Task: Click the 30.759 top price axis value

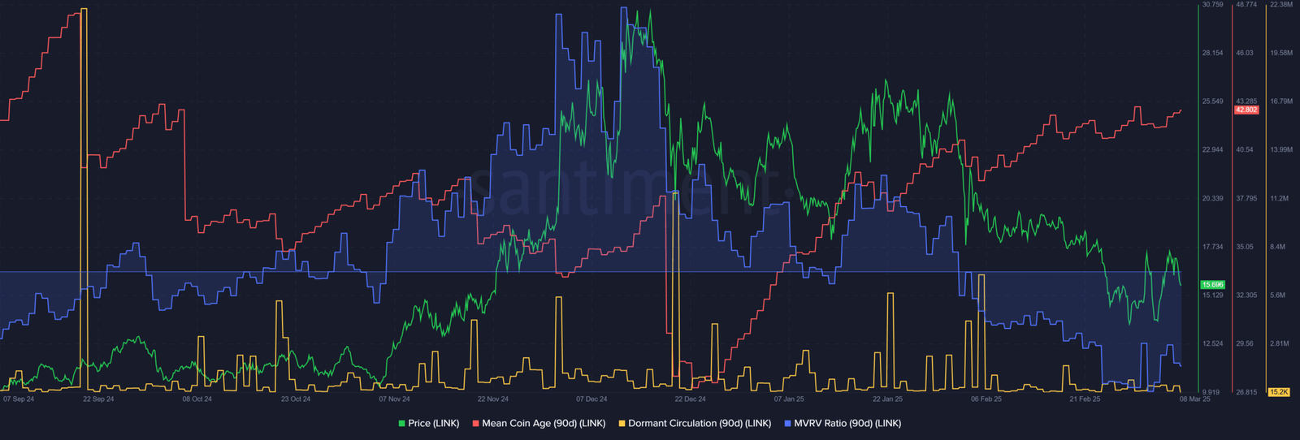Action: pos(1212,5)
